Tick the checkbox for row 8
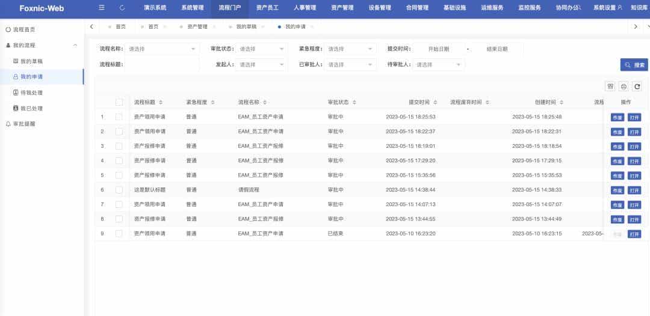This screenshot has height=316, width=650. [119, 219]
